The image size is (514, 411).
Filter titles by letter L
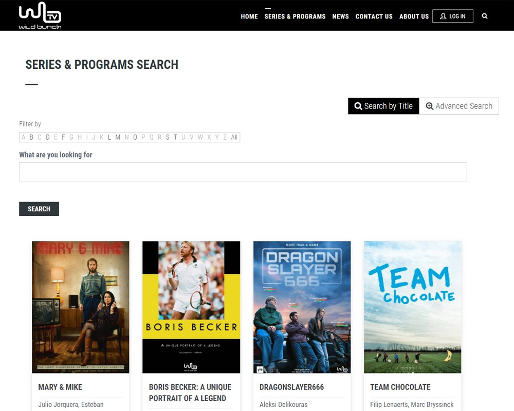pyautogui.click(x=109, y=137)
